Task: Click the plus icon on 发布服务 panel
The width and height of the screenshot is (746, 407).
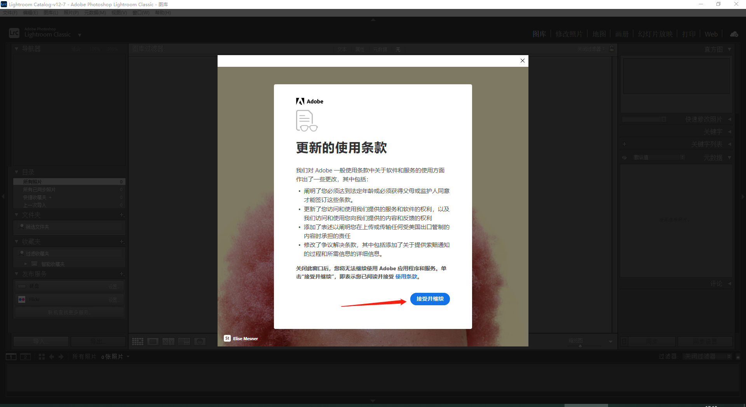Action: click(x=122, y=274)
